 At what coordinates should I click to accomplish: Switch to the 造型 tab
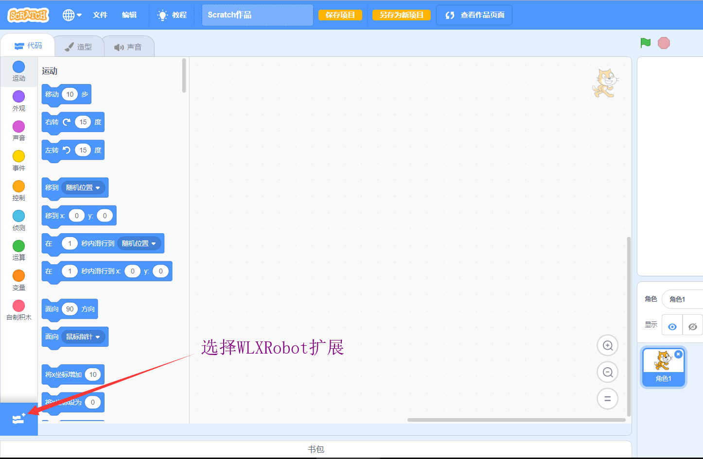79,47
